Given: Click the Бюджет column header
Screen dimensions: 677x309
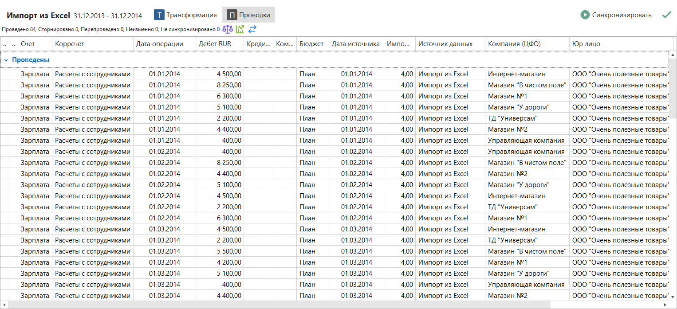Looking at the screenshot, I should click(x=311, y=44).
